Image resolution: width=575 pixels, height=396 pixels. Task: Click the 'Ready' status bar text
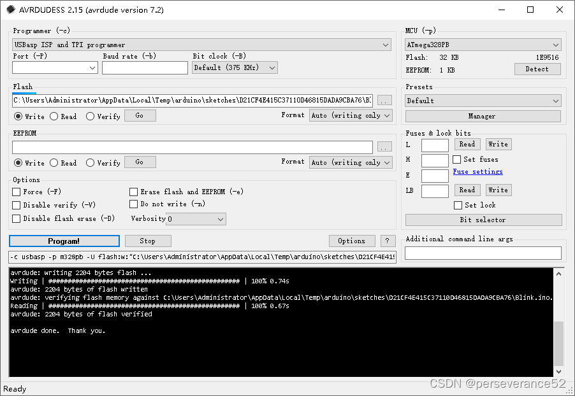coord(15,388)
